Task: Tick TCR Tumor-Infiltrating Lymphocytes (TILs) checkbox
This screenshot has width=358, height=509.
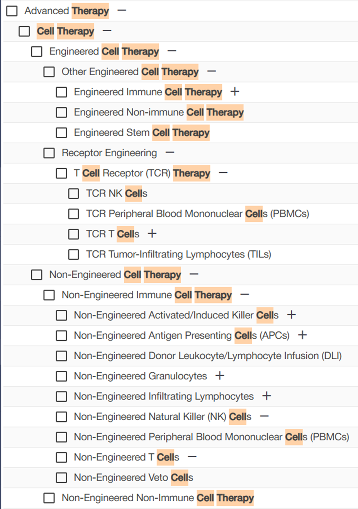Action: pos(74,254)
